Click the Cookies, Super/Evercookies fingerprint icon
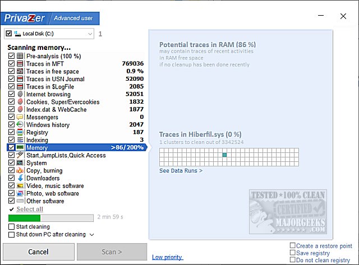Image resolution: width=359 pixels, height=265 pixels. coord(20,102)
